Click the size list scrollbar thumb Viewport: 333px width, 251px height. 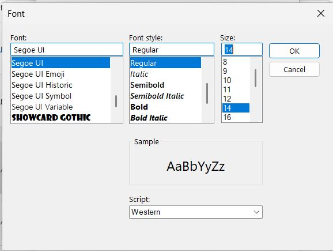point(255,78)
